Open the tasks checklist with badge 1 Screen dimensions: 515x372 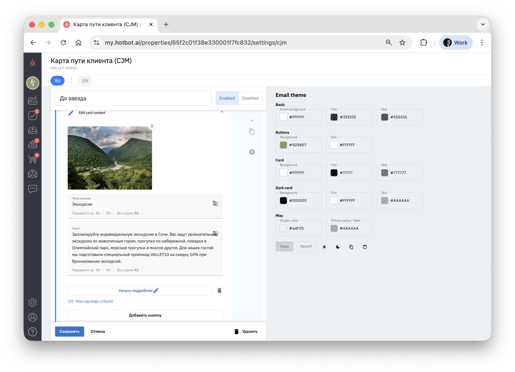coord(32,115)
